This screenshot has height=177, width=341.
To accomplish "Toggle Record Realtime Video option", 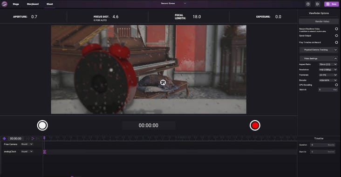I will coord(336,29).
